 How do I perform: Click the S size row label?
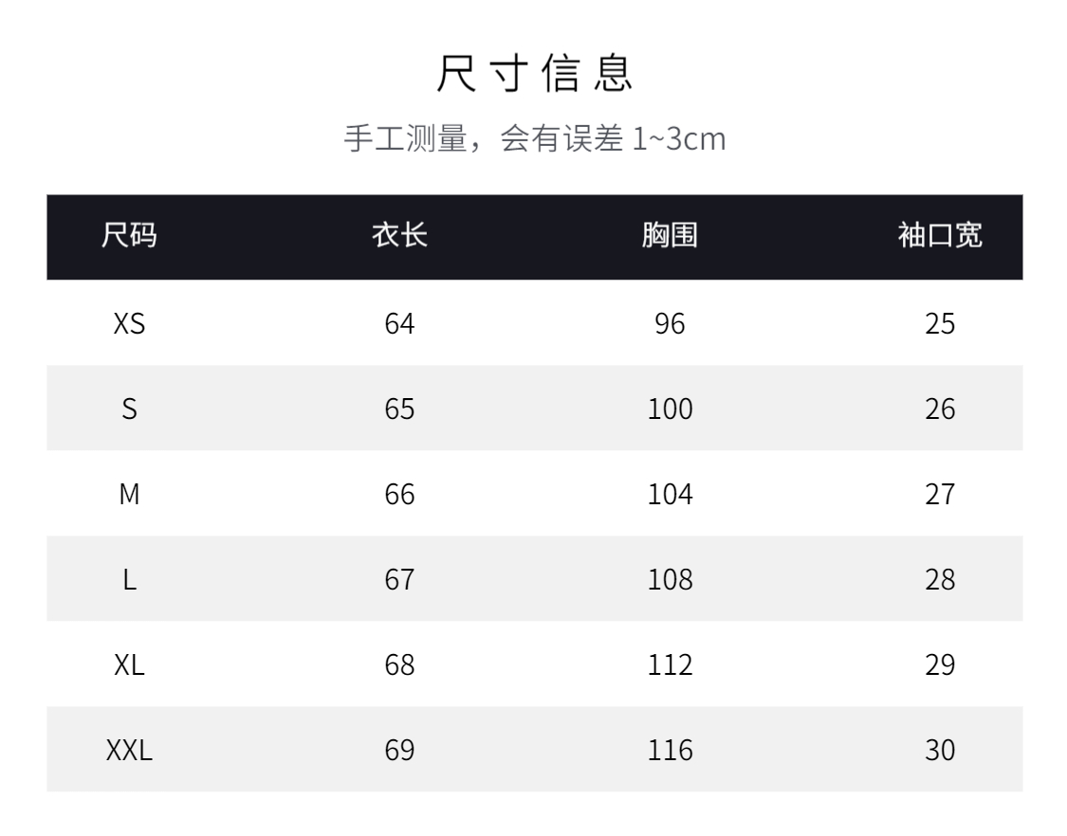(x=129, y=409)
